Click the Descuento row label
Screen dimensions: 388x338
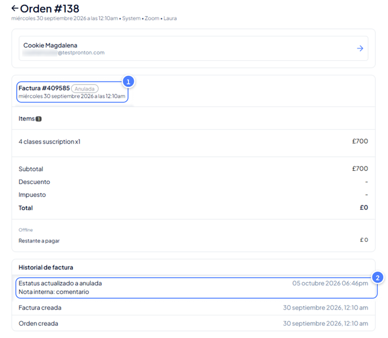34,182
